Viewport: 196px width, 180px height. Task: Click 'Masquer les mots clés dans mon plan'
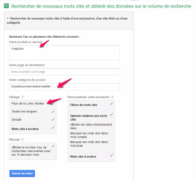(89, 144)
